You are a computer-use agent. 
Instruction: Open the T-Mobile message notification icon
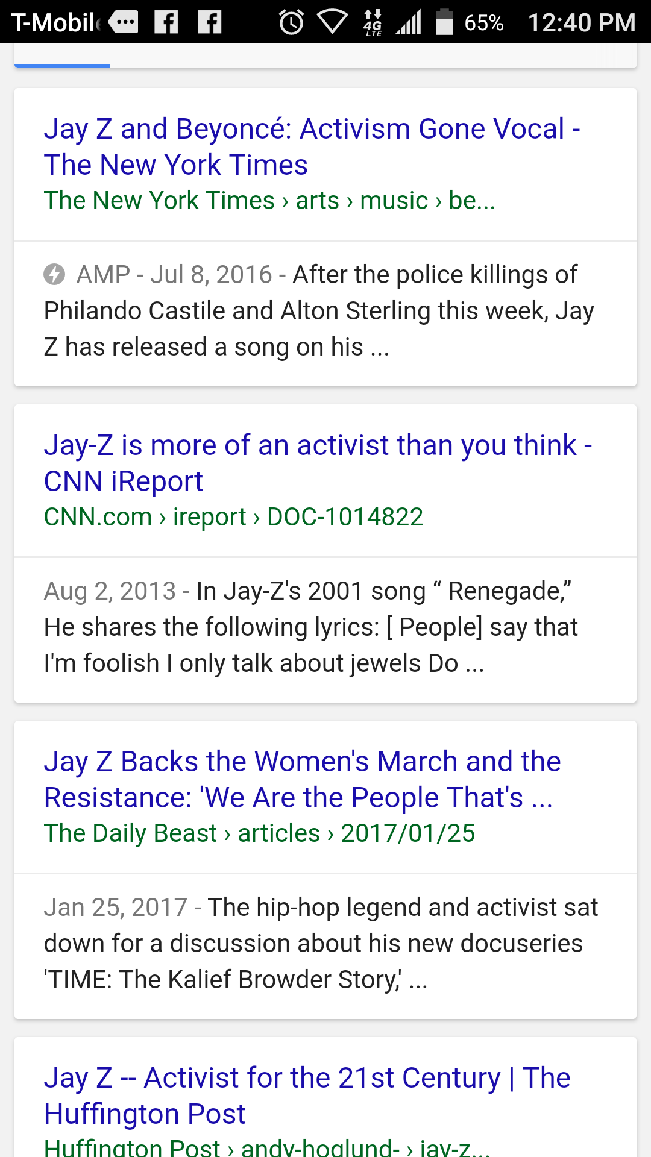[x=124, y=22]
